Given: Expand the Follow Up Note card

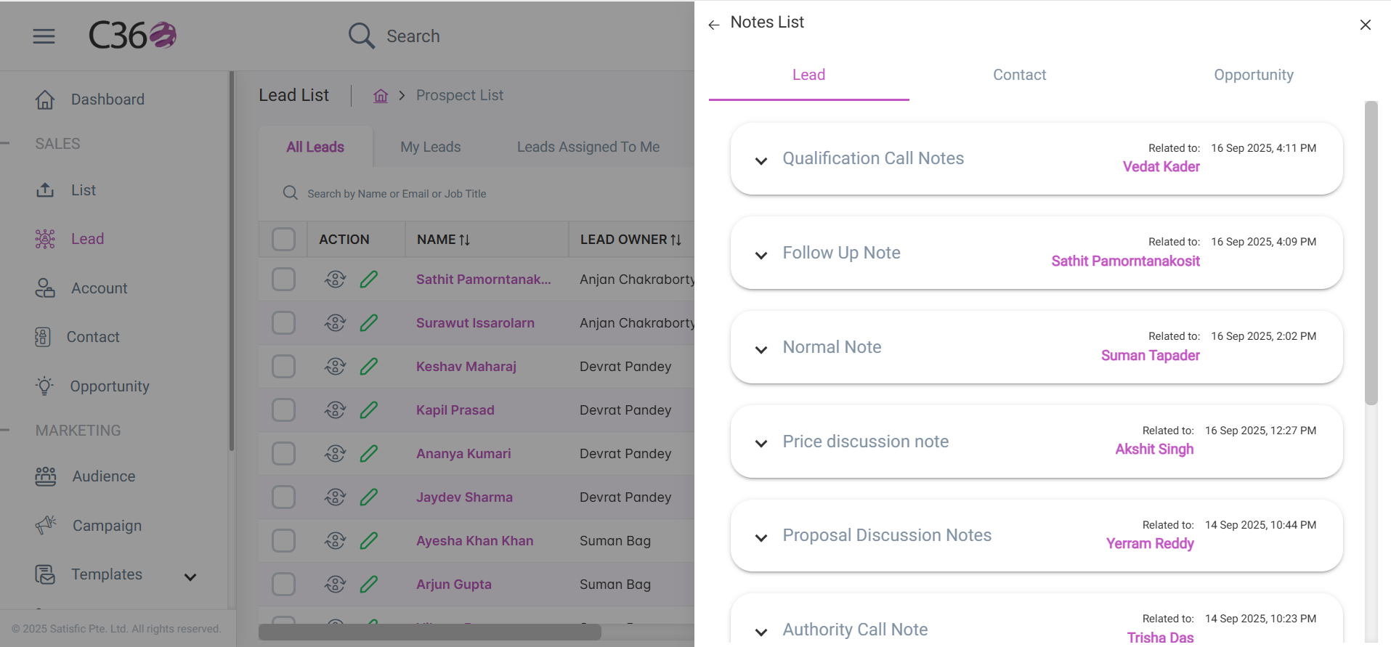Looking at the screenshot, I should pos(761,255).
